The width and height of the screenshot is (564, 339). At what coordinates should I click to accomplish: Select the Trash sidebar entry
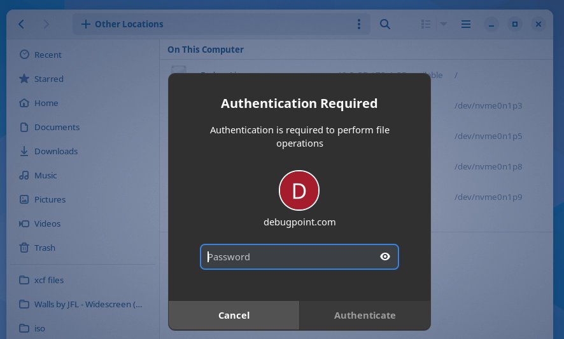(45, 248)
